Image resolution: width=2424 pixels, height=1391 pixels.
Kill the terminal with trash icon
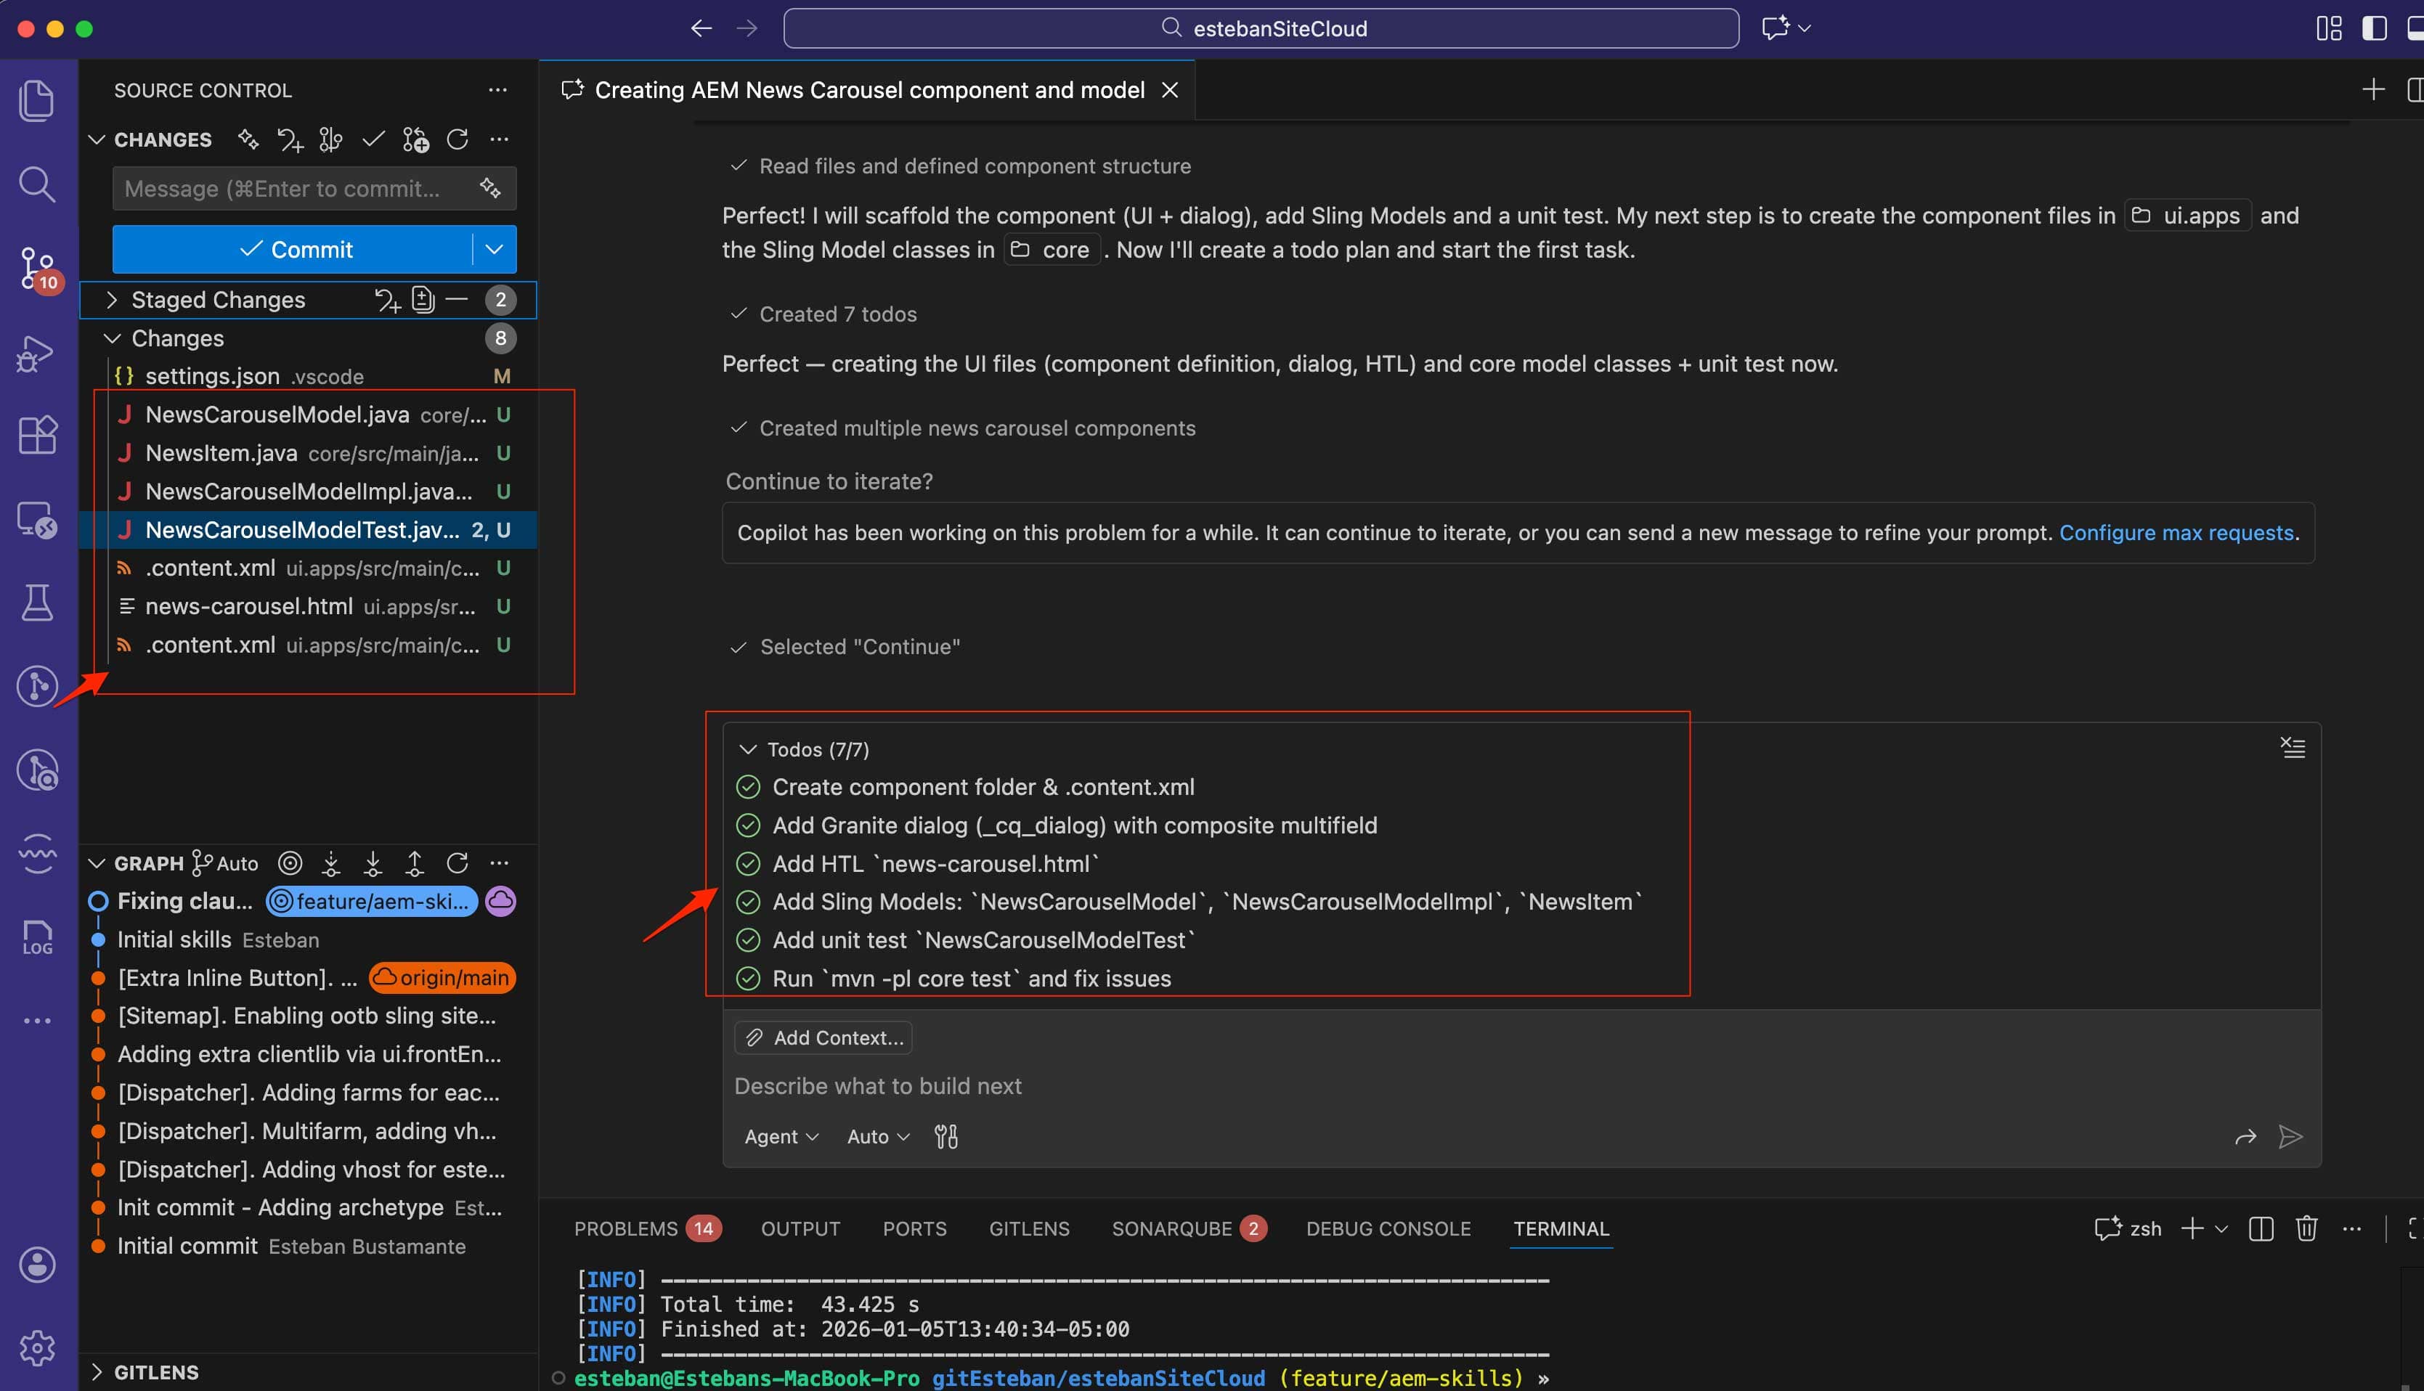coord(2306,1228)
